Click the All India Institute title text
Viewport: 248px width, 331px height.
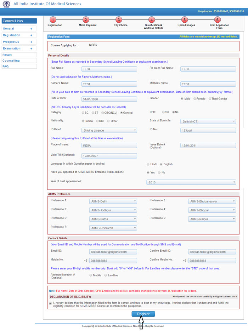click(47, 4)
